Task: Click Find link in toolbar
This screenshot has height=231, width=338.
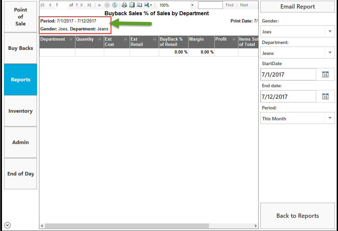Action: [x=230, y=5]
